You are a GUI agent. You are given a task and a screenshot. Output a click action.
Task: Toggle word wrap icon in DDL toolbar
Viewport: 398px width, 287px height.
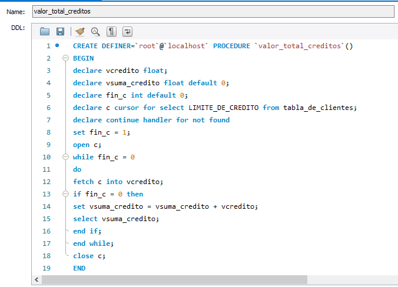tap(127, 31)
